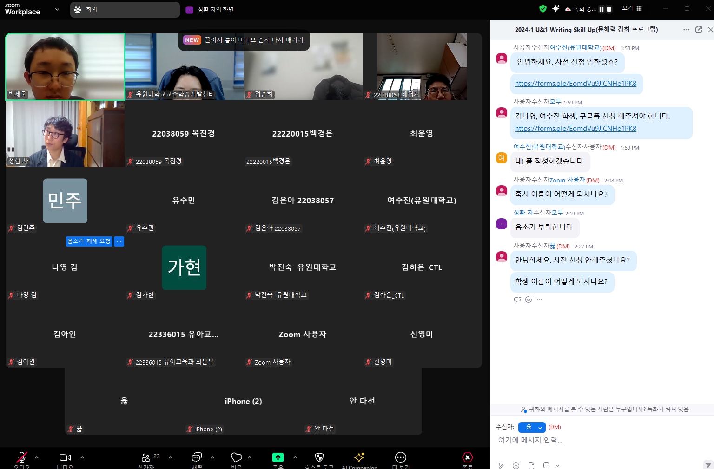Click the green encryption shield icon
714x469 pixels.
click(x=542, y=8)
